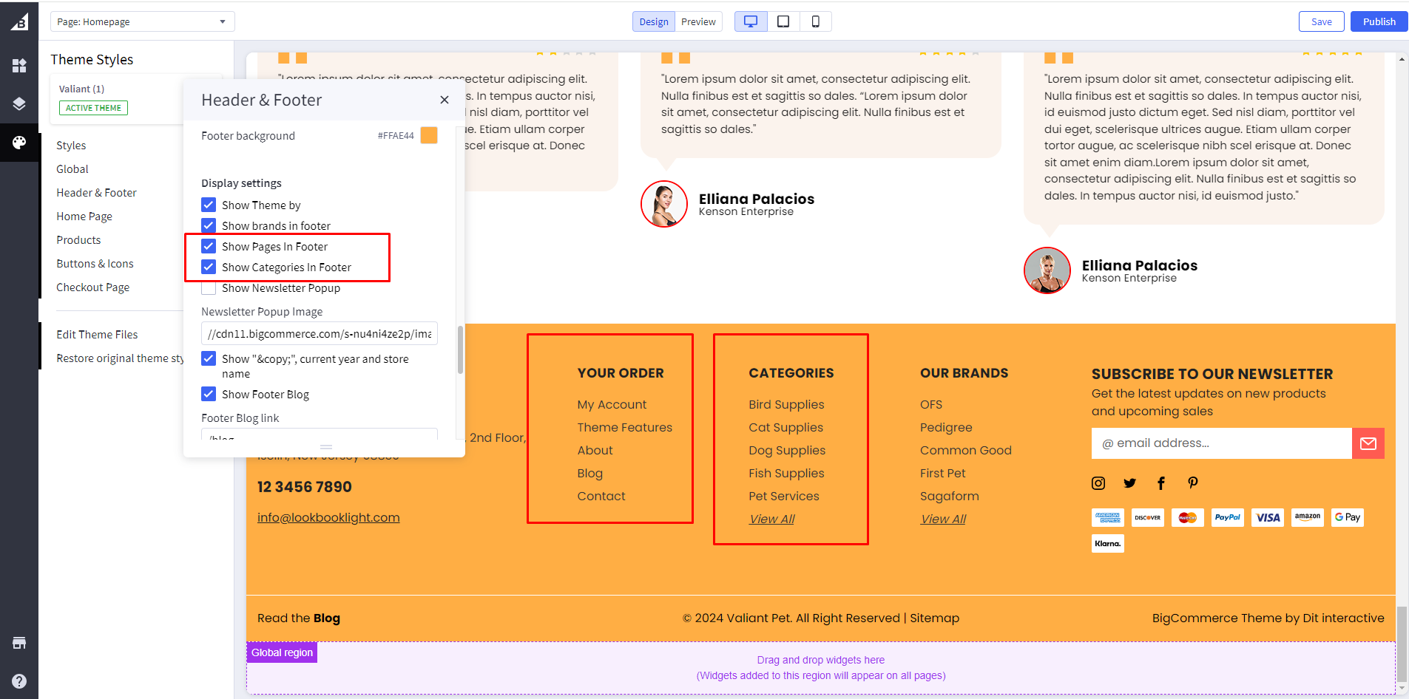
Task: Toggle Show brands in footer checkbox
Action: [x=209, y=225]
